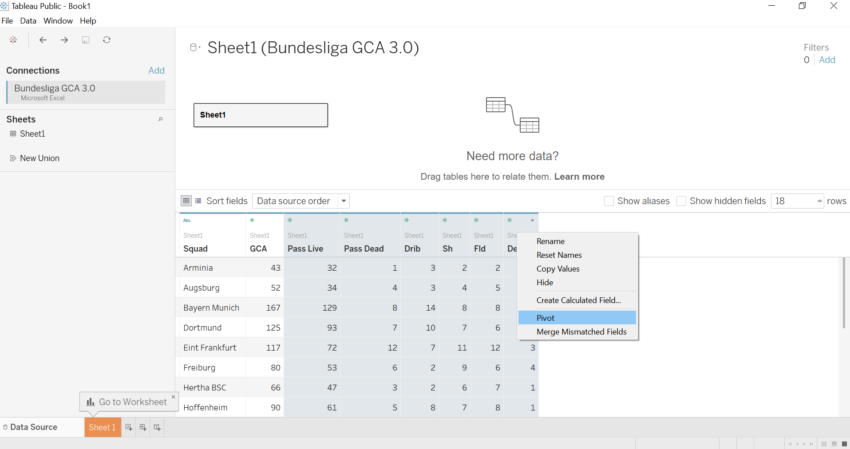Click the forward arrow in toolbar
850x449 pixels.
pos(64,40)
